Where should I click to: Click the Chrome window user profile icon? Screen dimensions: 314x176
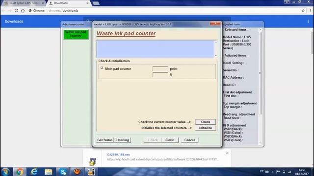(x=287, y=2)
